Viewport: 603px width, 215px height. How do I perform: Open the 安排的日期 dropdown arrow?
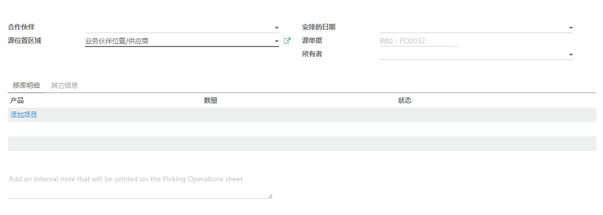click(570, 28)
